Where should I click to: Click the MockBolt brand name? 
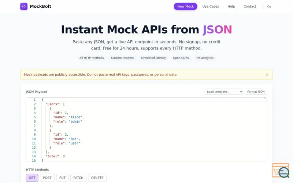click(x=40, y=6)
